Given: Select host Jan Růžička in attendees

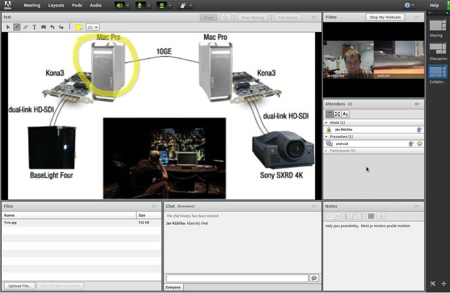Looking at the screenshot, I should click(x=374, y=129).
